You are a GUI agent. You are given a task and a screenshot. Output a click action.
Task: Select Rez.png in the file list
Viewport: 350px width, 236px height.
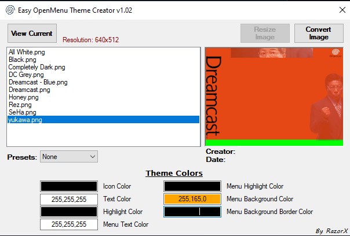pyautogui.click(x=103, y=105)
